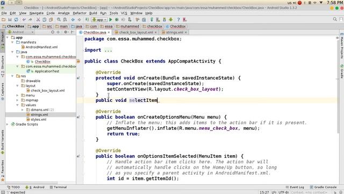Click the Debug app bug icon
344x194 pixels.
(x=117, y=19)
